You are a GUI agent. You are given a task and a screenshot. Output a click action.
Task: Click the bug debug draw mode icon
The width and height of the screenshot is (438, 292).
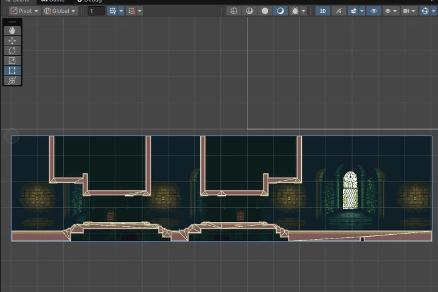295,11
